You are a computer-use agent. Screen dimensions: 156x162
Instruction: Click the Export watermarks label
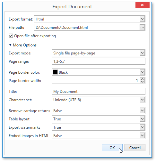[x=24, y=127]
